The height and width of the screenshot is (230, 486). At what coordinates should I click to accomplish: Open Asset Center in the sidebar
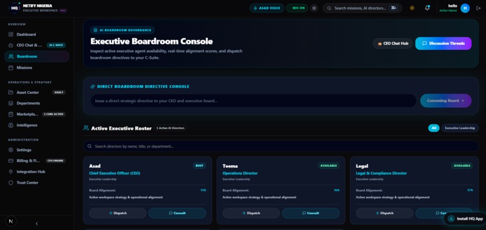click(x=37, y=92)
